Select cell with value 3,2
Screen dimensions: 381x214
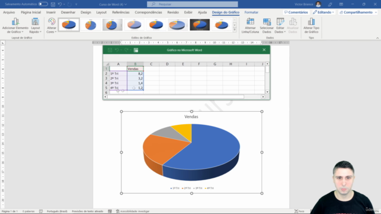click(x=135, y=78)
